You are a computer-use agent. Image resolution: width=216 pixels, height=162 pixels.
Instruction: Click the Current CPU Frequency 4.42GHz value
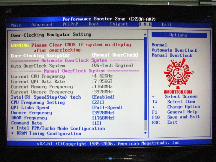102,76
